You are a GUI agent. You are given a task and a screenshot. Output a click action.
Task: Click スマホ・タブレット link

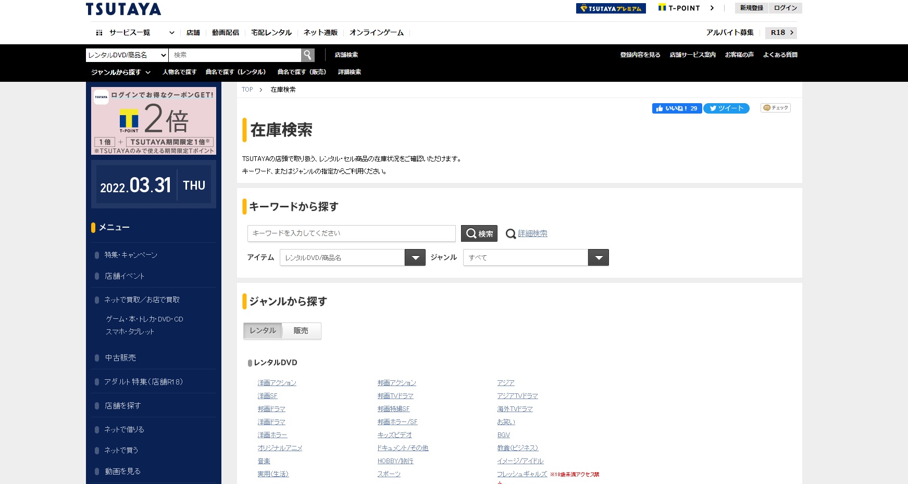(130, 331)
